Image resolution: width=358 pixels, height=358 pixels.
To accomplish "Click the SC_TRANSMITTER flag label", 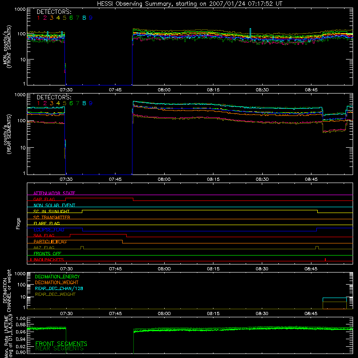I will [52, 217].
